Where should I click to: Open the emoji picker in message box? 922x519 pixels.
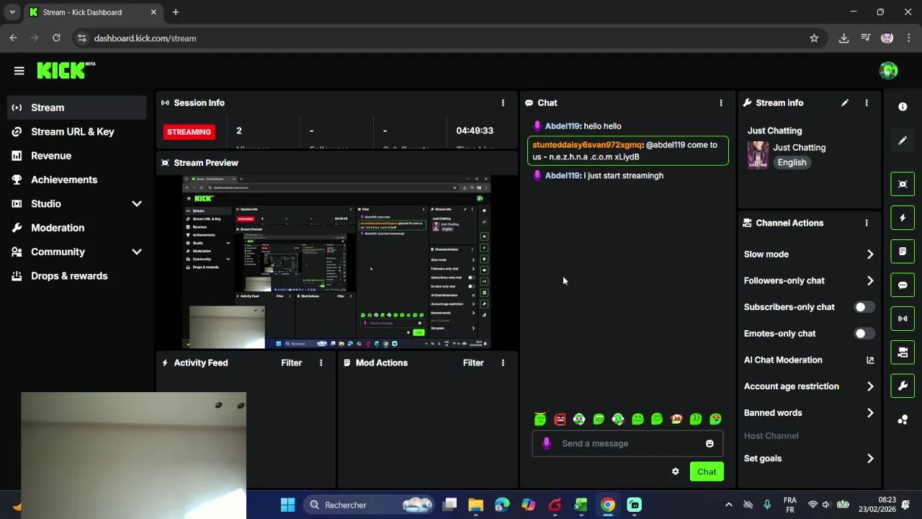tap(710, 443)
